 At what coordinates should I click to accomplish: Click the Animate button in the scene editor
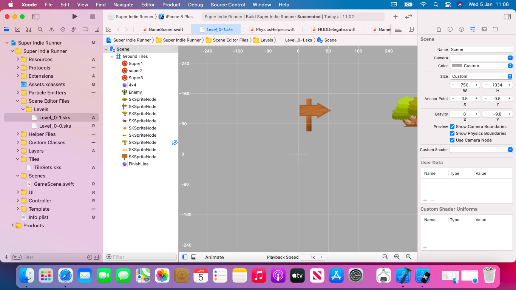point(214,257)
